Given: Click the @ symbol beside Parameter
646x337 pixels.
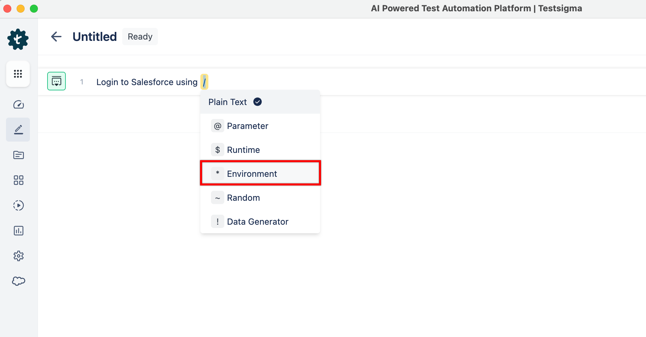Looking at the screenshot, I should pos(218,126).
